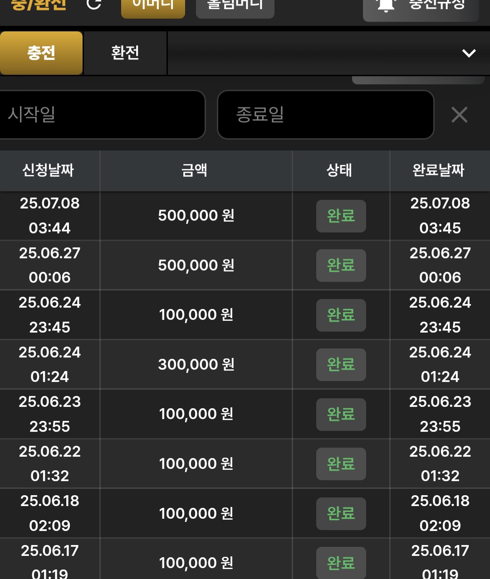Switch to the 환전 tab
Viewport: 490px width, 579px height.
[x=125, y=53]
